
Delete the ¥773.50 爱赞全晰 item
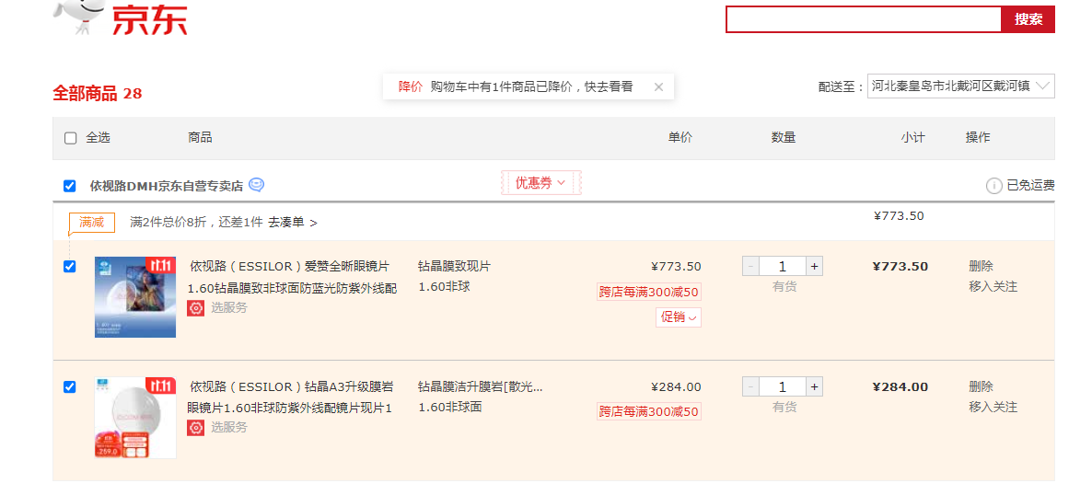click(x=981, y=266)
